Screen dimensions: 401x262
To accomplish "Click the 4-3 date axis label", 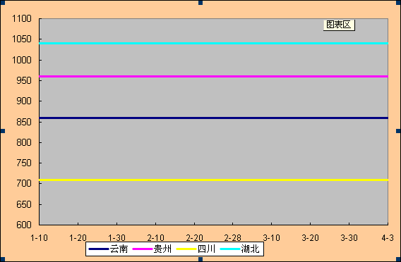I will tap(388, 238).
